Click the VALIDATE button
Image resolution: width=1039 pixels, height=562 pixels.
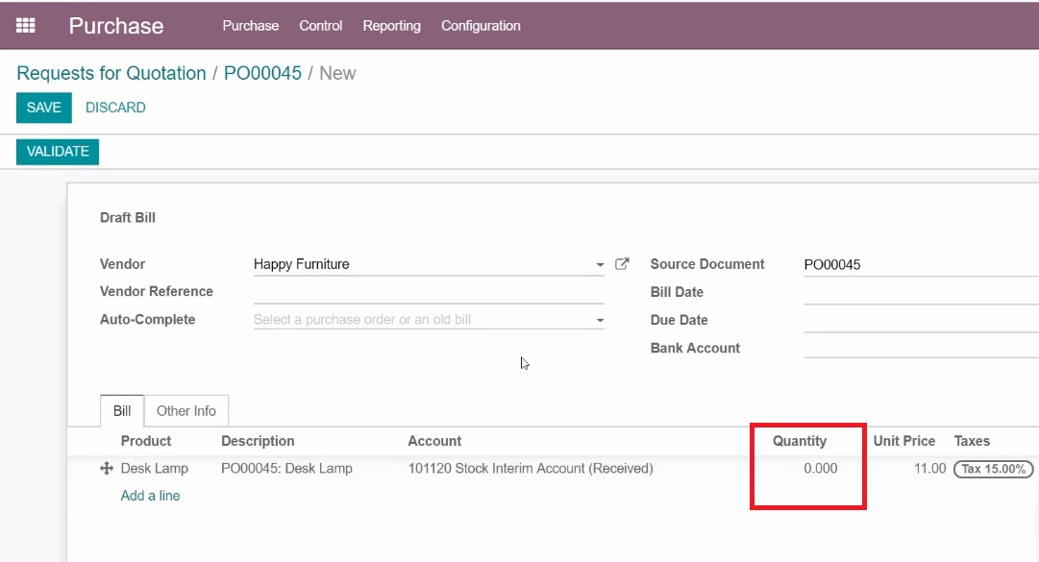pos(58,152)
